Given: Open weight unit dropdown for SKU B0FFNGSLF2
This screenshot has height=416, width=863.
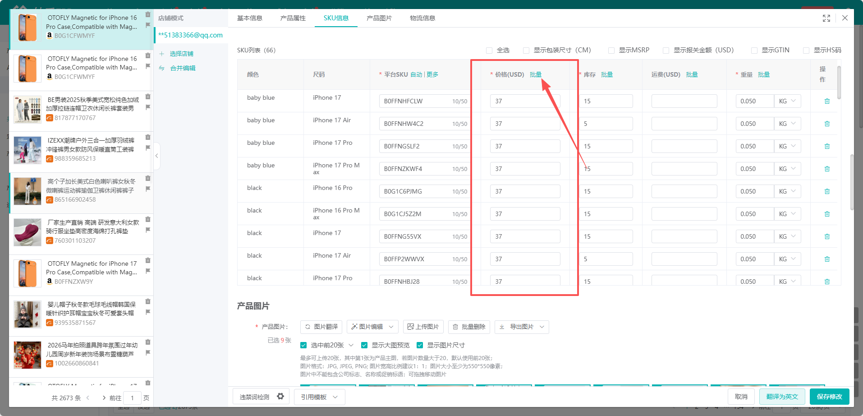Looking at the screenshot, I should [x=787, y=146].
